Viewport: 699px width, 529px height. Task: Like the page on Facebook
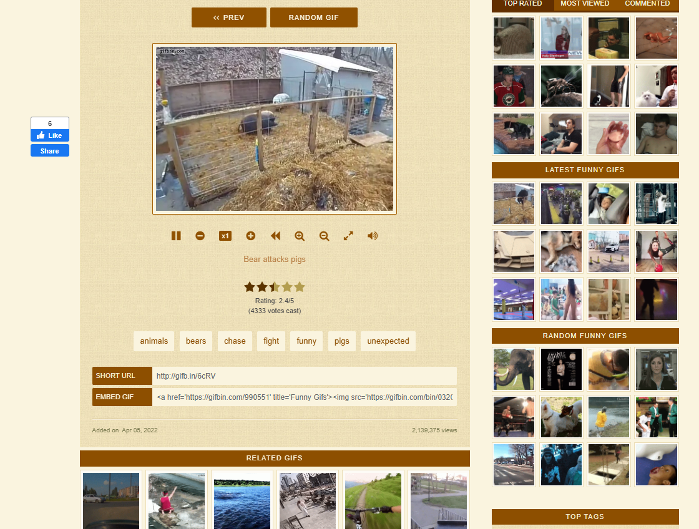point(49,135)
